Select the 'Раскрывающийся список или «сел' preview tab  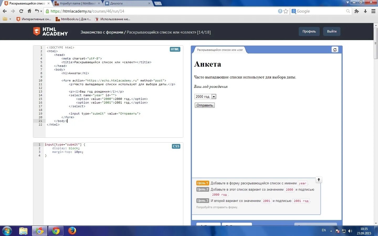(220, 50)
